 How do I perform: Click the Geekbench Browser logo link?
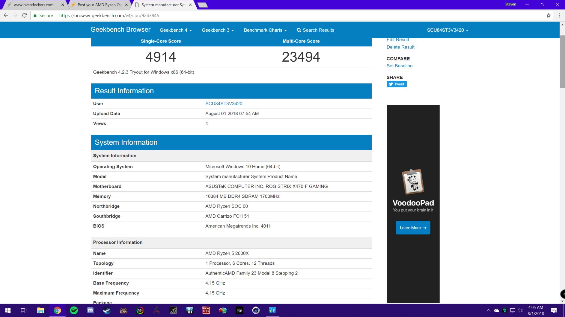click(x=120, y=30)
